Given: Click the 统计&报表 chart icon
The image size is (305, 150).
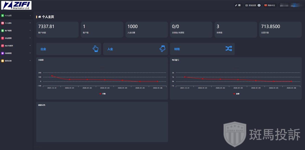Looking at the screenshot, I should 3,46.
